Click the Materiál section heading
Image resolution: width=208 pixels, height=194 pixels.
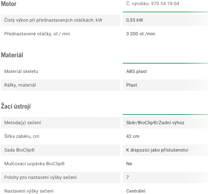click(x=12, y=55)
